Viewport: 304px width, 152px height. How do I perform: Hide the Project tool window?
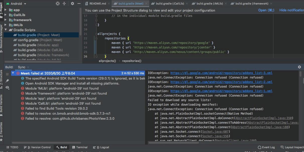click(79, 4)
